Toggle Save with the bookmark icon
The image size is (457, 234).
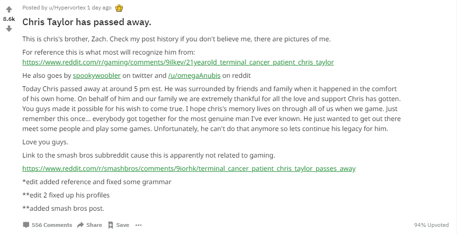click(111, 225)
